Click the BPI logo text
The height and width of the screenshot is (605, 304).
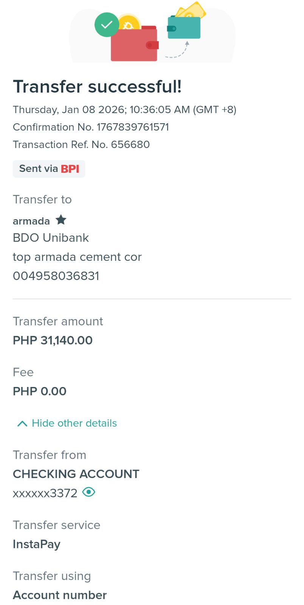coord(70,169)
